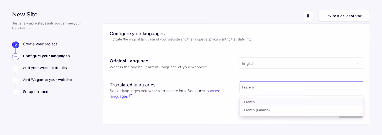Click the chevron arrow in English dropdown
The image size is (382, 135).
(357, 63)
